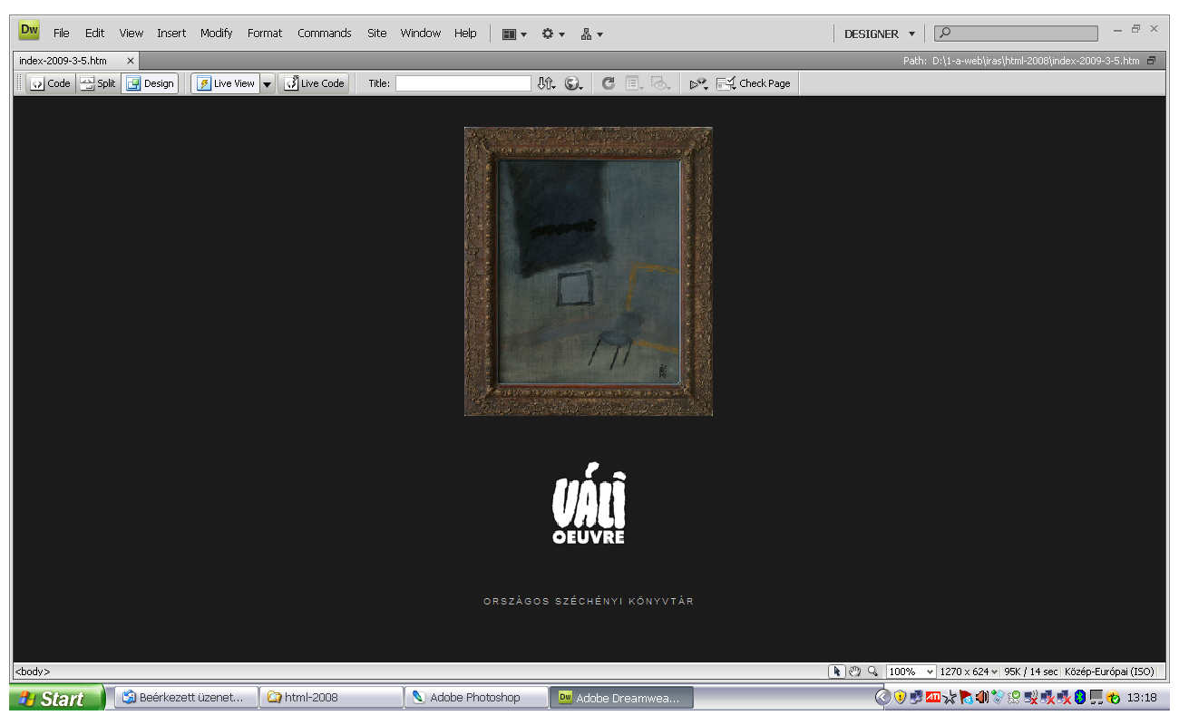This screenshot has height=725, width=1179.
Task: Choose the Hand tool in status bar
Action: [854, 672]
